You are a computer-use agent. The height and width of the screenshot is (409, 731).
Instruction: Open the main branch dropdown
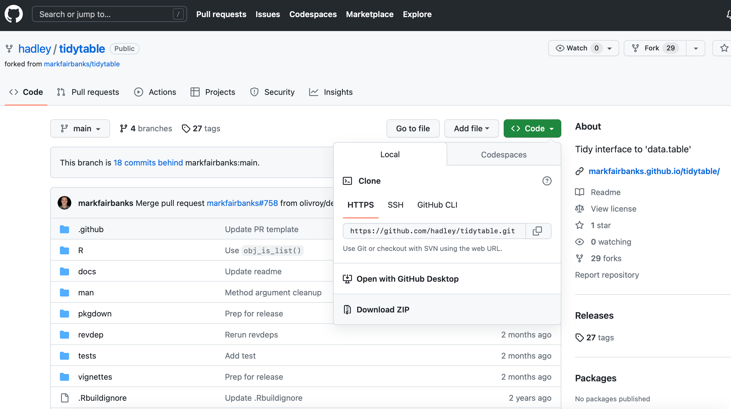coord(80,128)
